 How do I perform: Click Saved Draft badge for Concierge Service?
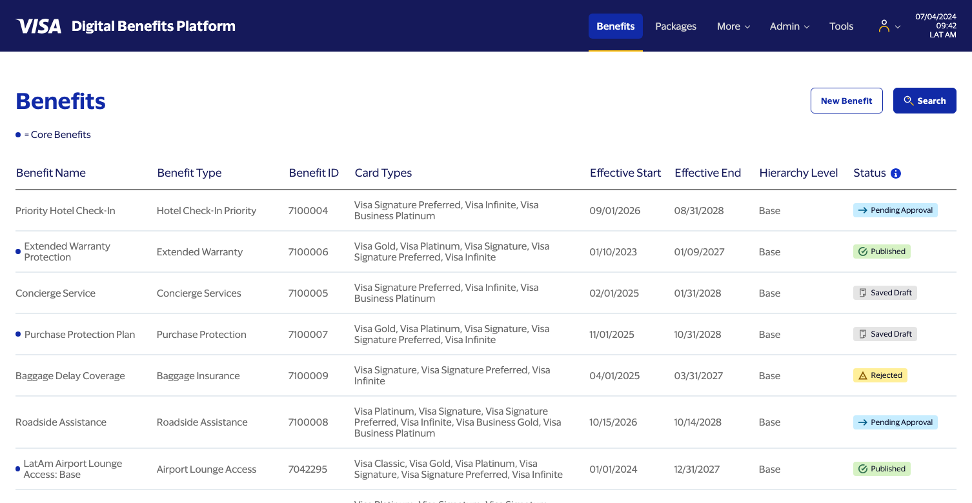(x=885, y=293)
